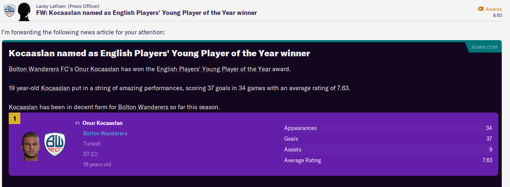Viewport: 510px width, 187px height.
Task: Select the Average Rating stat row
Action: coord(388,160)
